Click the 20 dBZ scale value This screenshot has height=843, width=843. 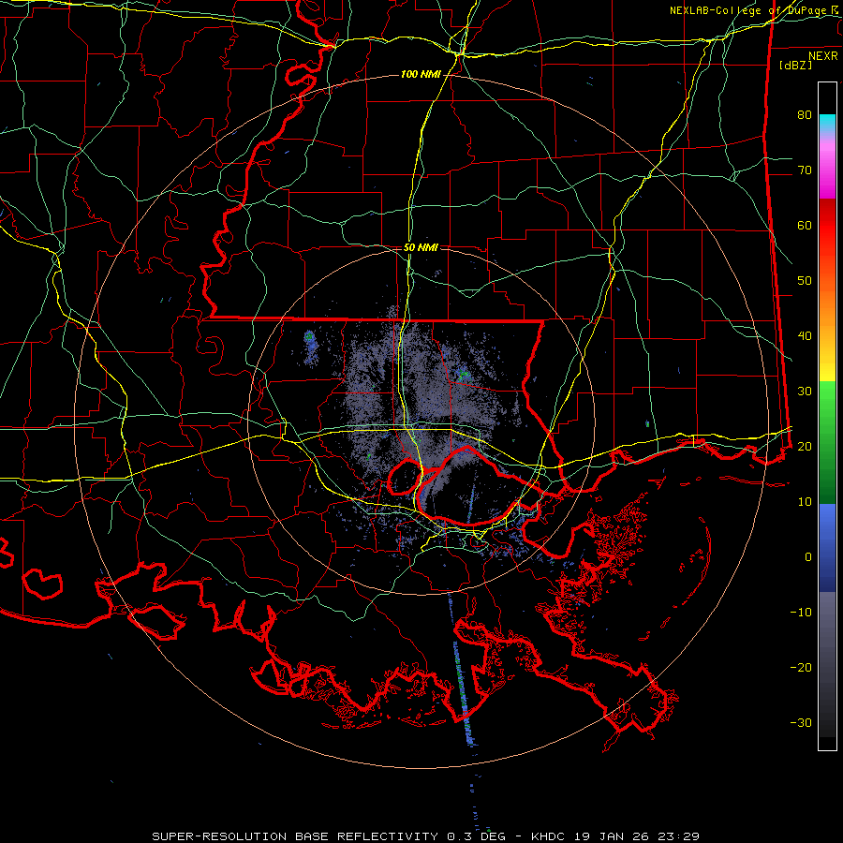pyautogui.click(x=805, y=447)
